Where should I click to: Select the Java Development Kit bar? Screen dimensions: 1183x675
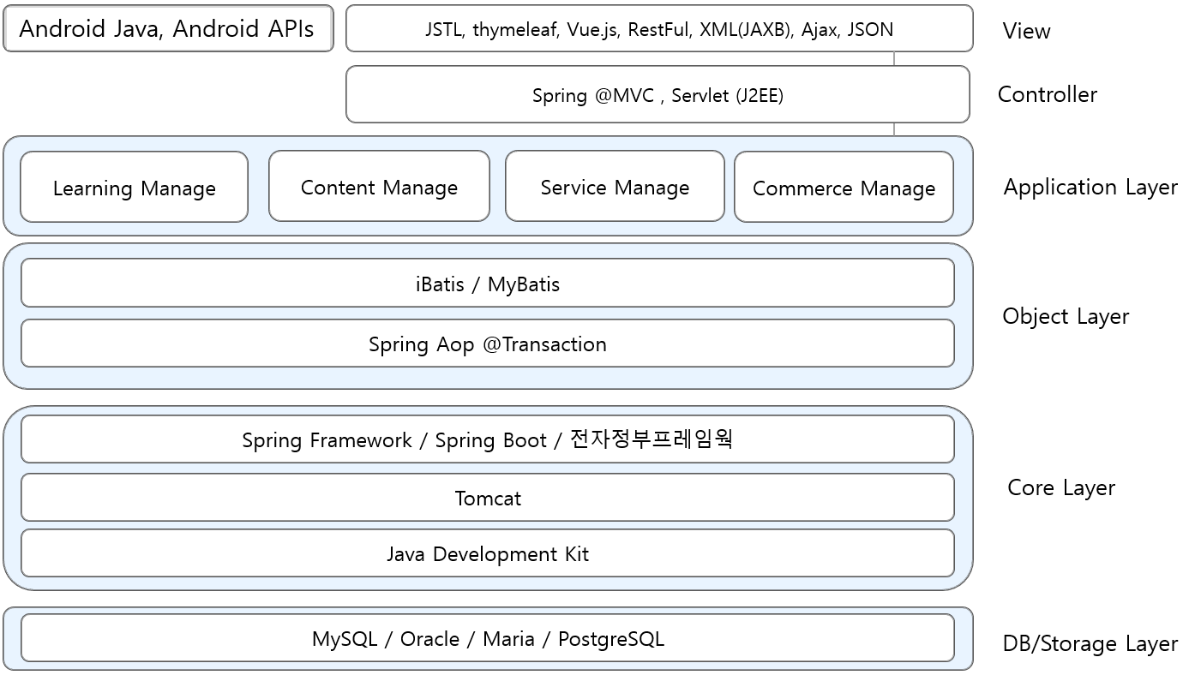click(487, 553)
